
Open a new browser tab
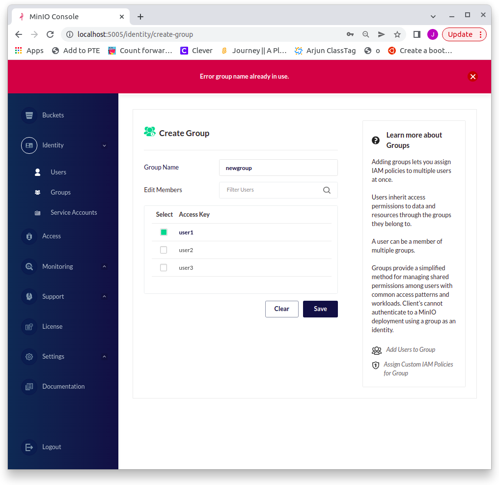click(140, 17)
